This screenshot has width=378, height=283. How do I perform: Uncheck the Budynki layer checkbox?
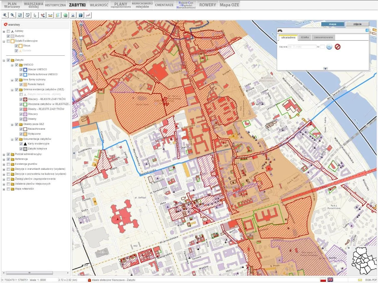pos(9,36)
